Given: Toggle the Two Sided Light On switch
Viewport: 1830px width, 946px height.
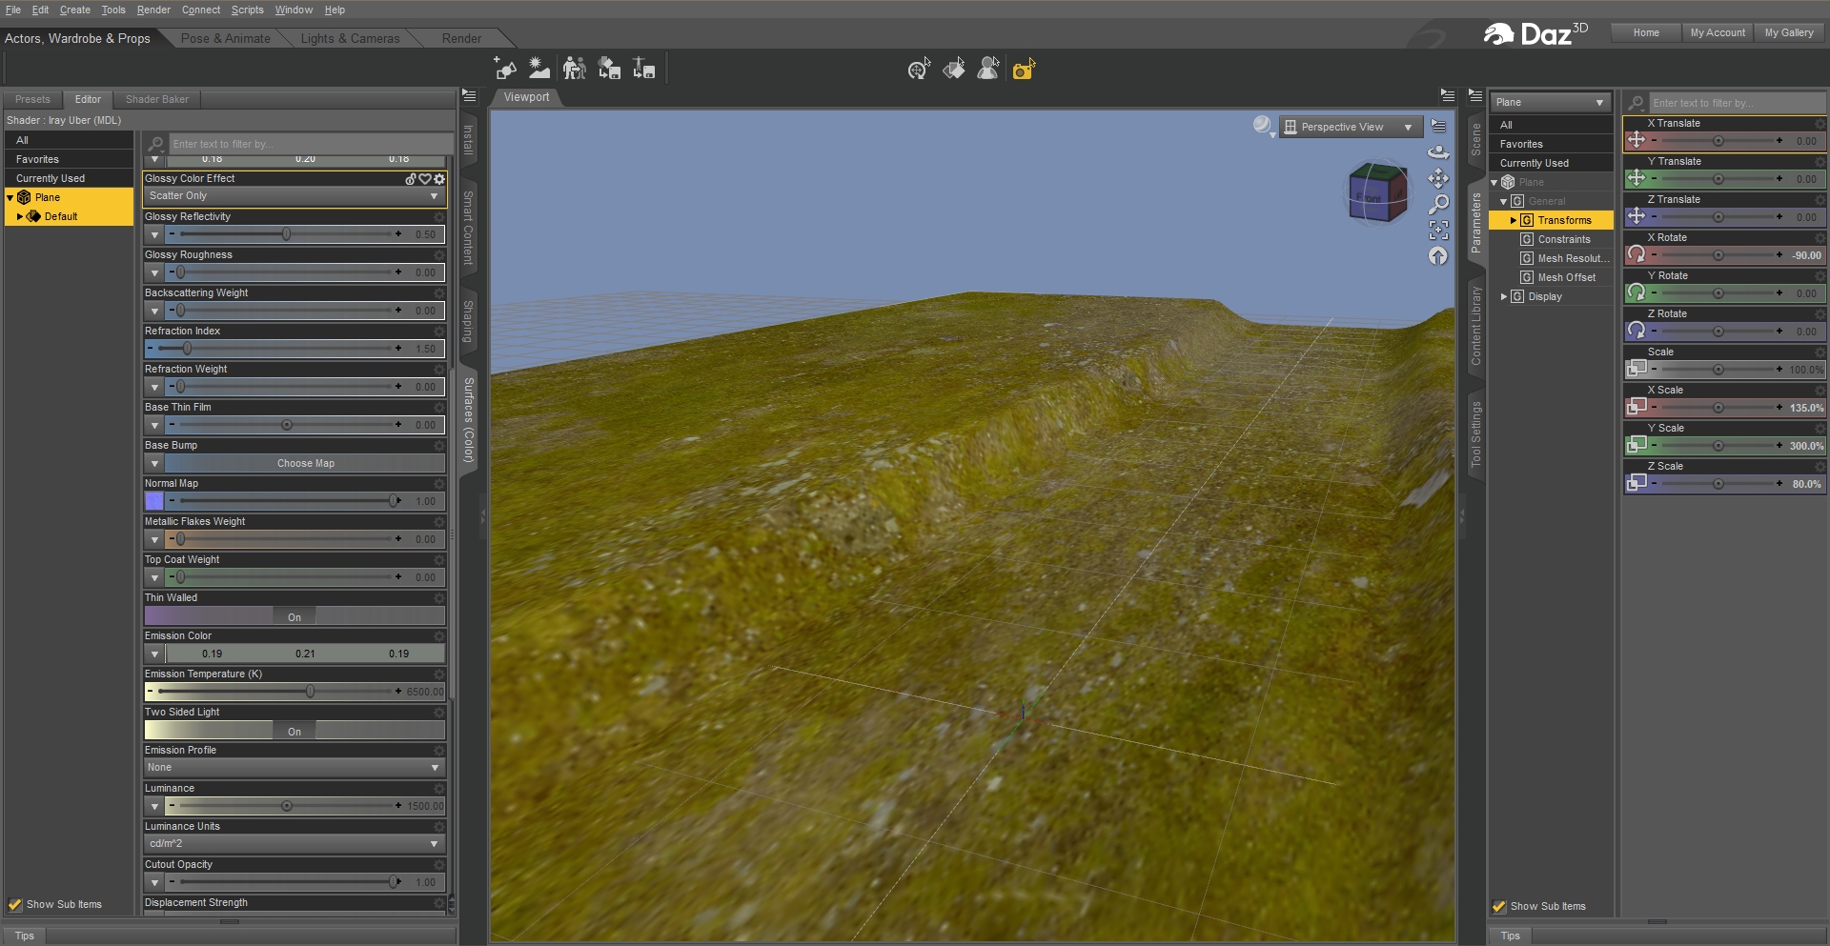Looking at the screenshot, I should pos(295,731).
